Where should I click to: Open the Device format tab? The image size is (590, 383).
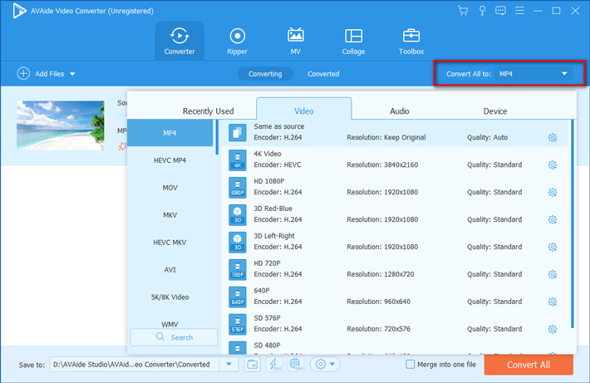(x=495, y=110)
